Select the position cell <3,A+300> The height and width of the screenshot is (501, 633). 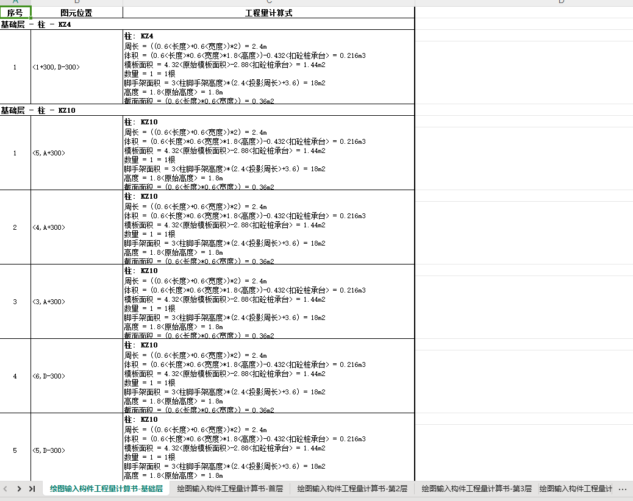pyautogui.click(x=77, y=302)
